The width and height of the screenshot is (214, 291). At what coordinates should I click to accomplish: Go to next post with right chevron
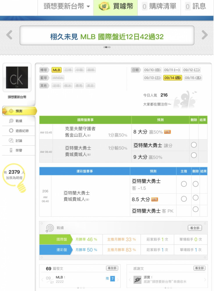tap(118, 279)
